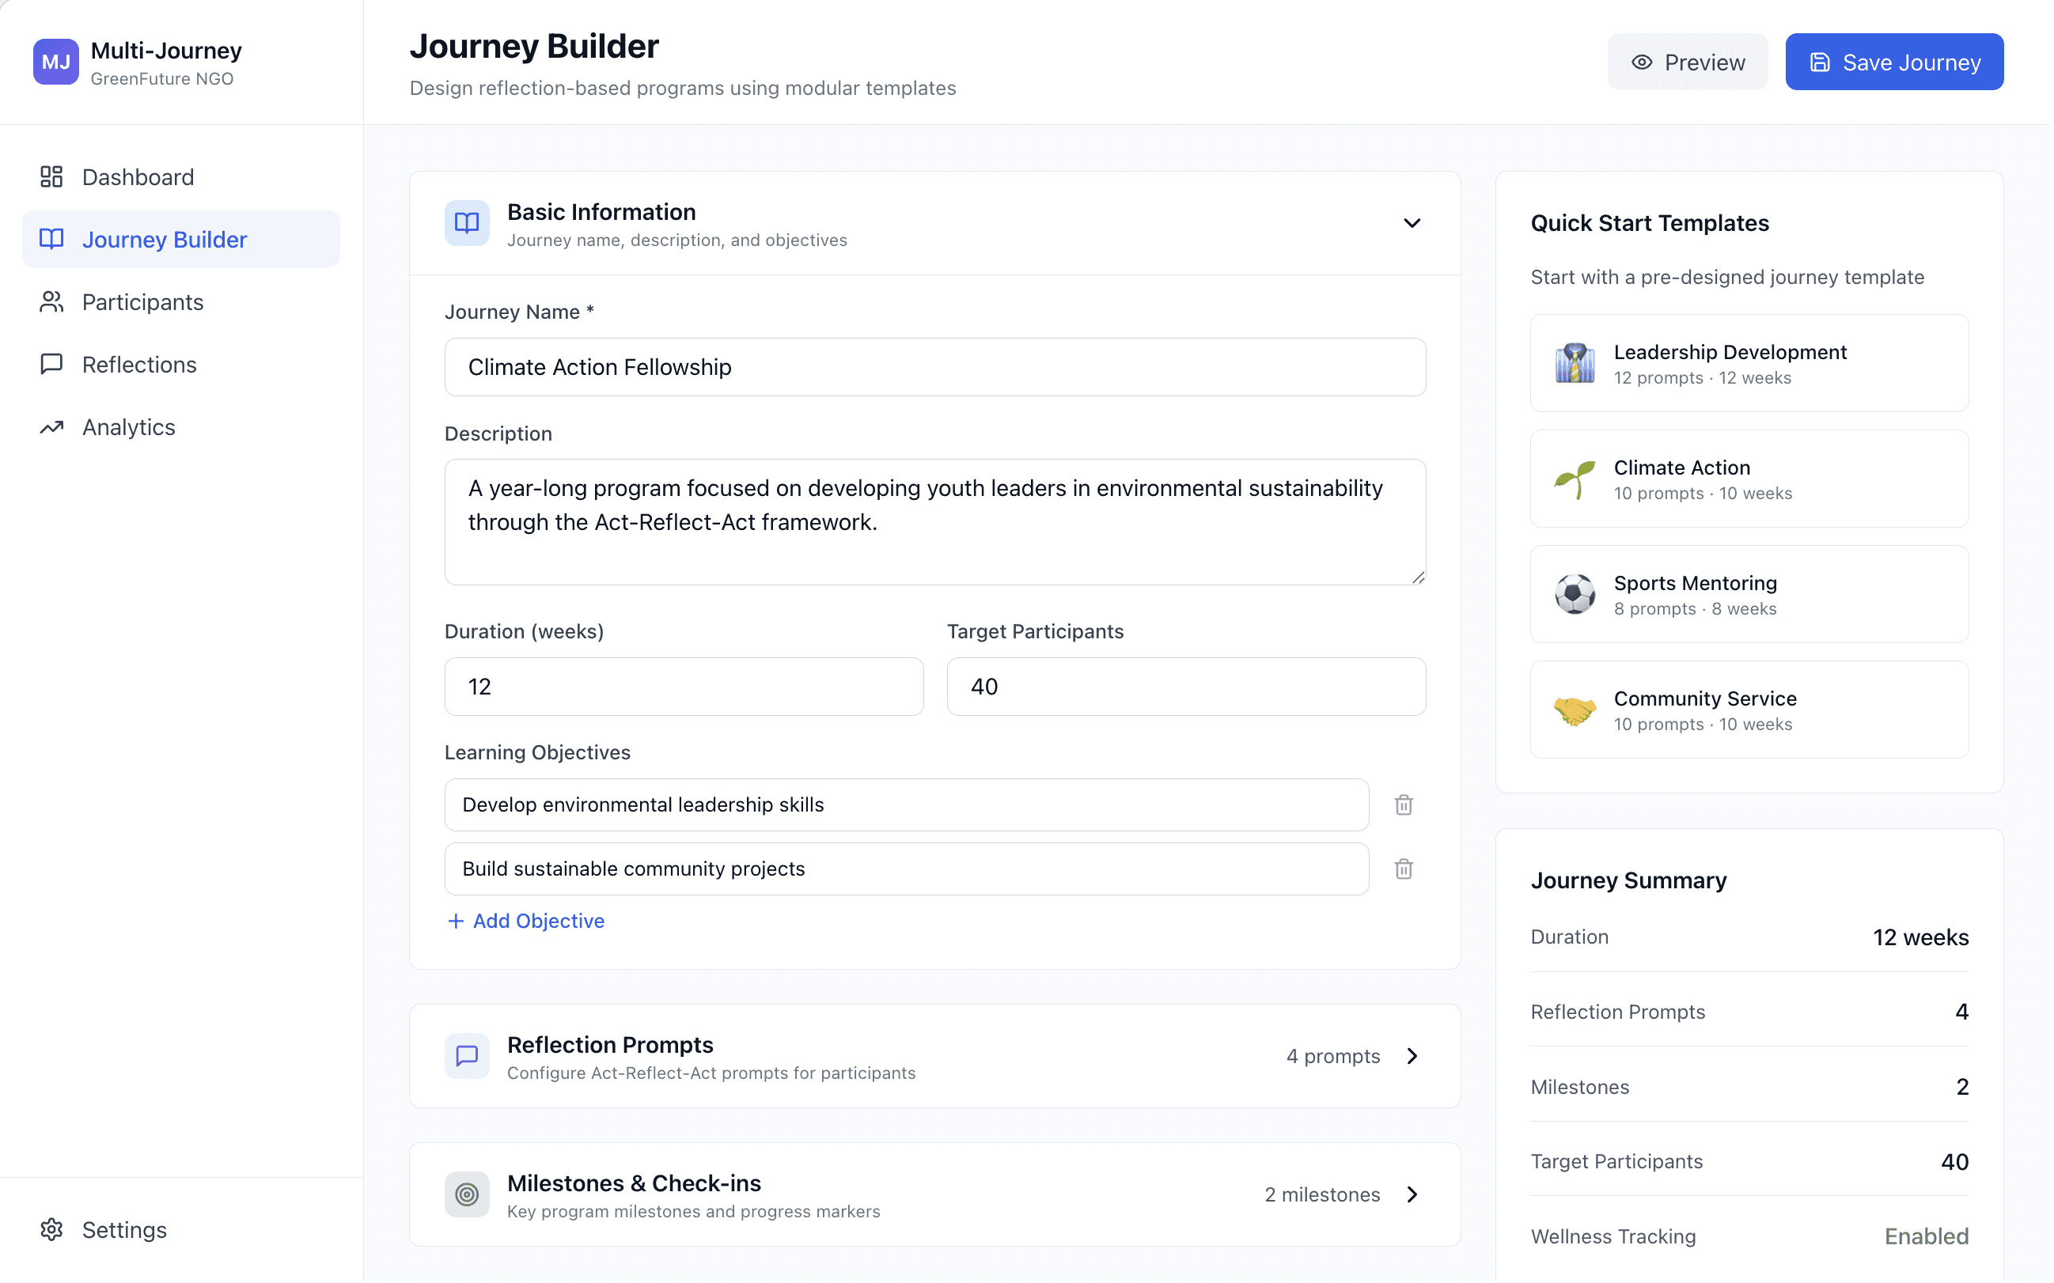Click the Add Objective link
This screenshot has width=2054, height=1283.
pos(527,922)
